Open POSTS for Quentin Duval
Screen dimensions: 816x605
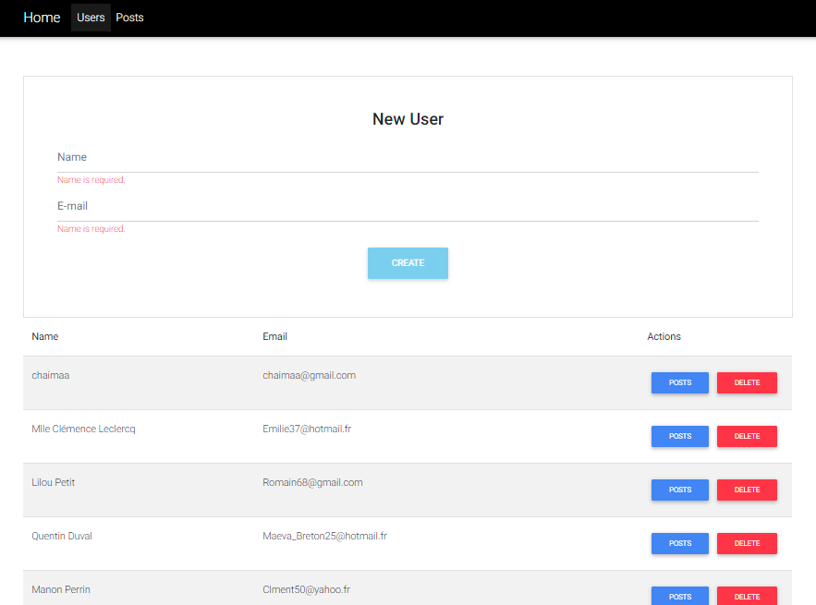pyautogui.click(x=679, y=543)
